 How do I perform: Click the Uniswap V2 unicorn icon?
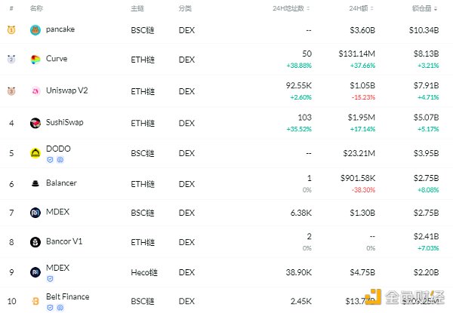(35, 91)
